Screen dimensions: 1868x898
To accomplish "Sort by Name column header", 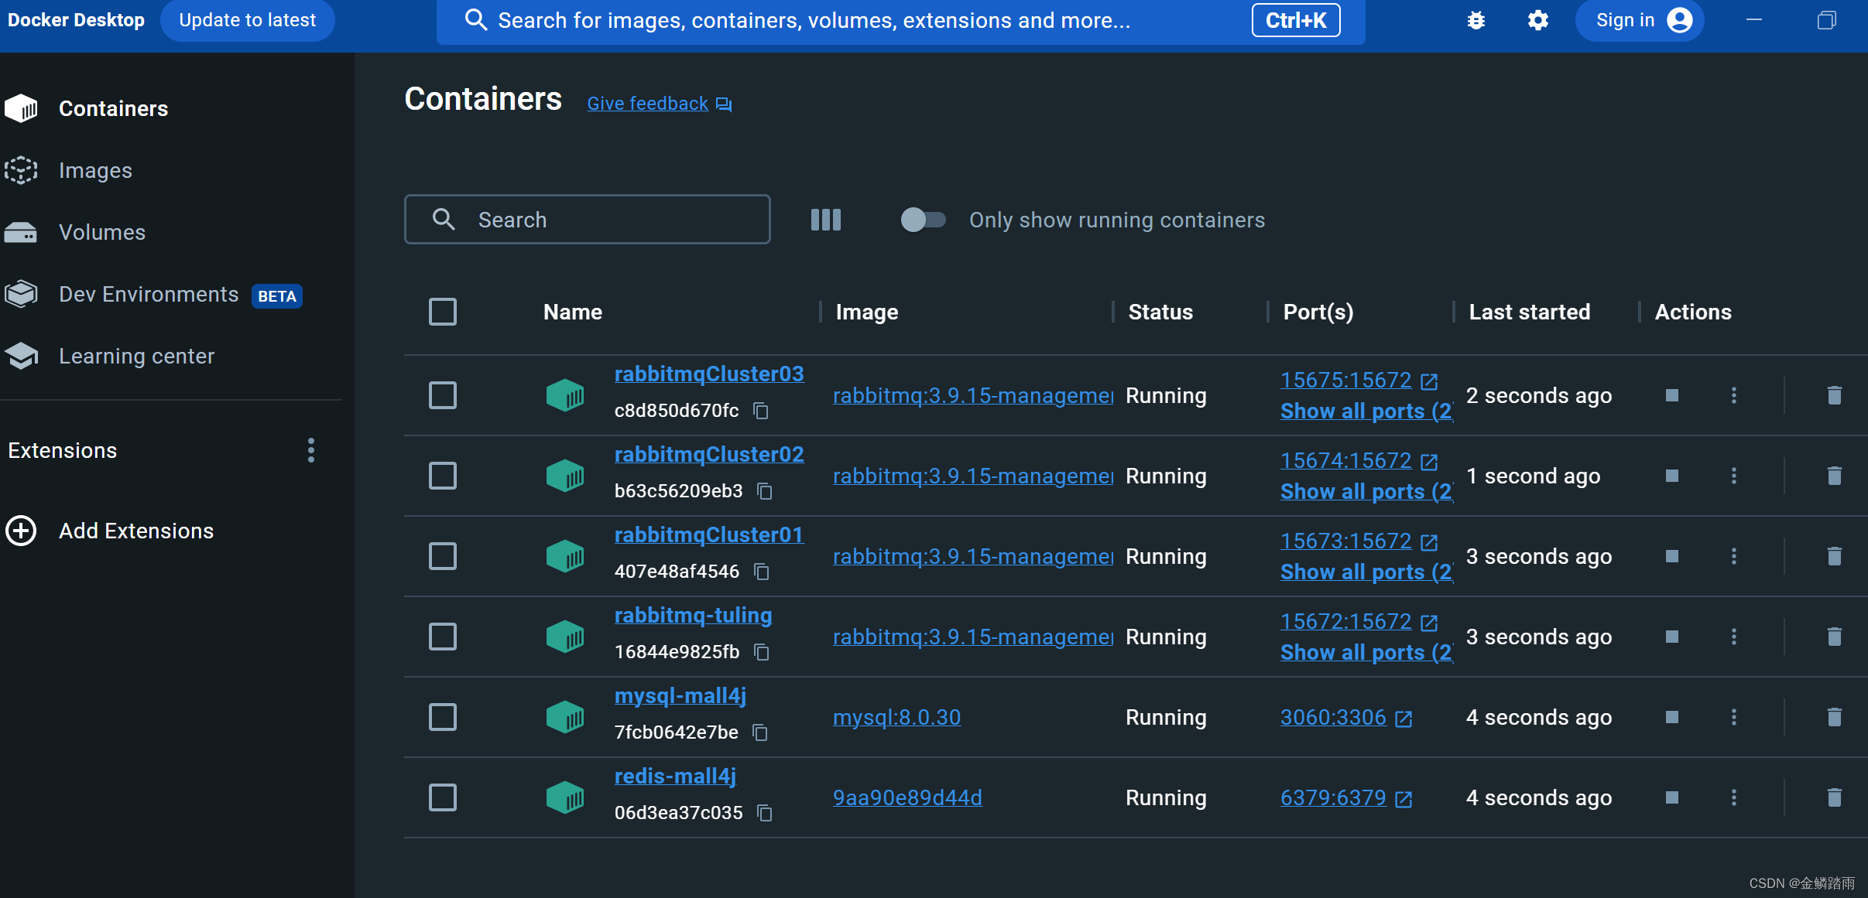I will [573, 312].
